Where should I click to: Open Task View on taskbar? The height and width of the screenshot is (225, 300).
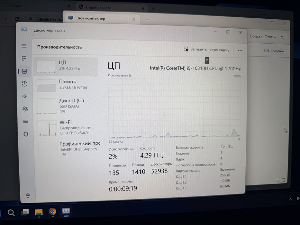[25, 212]
